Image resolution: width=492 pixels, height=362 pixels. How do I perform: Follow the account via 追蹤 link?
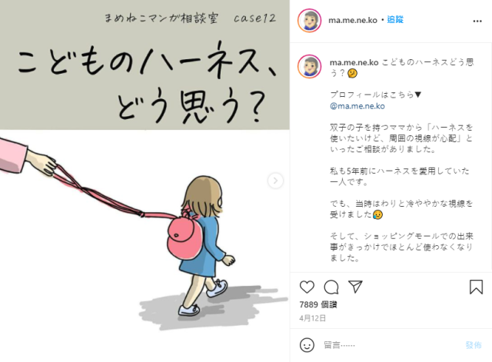[x=395, y=20]
